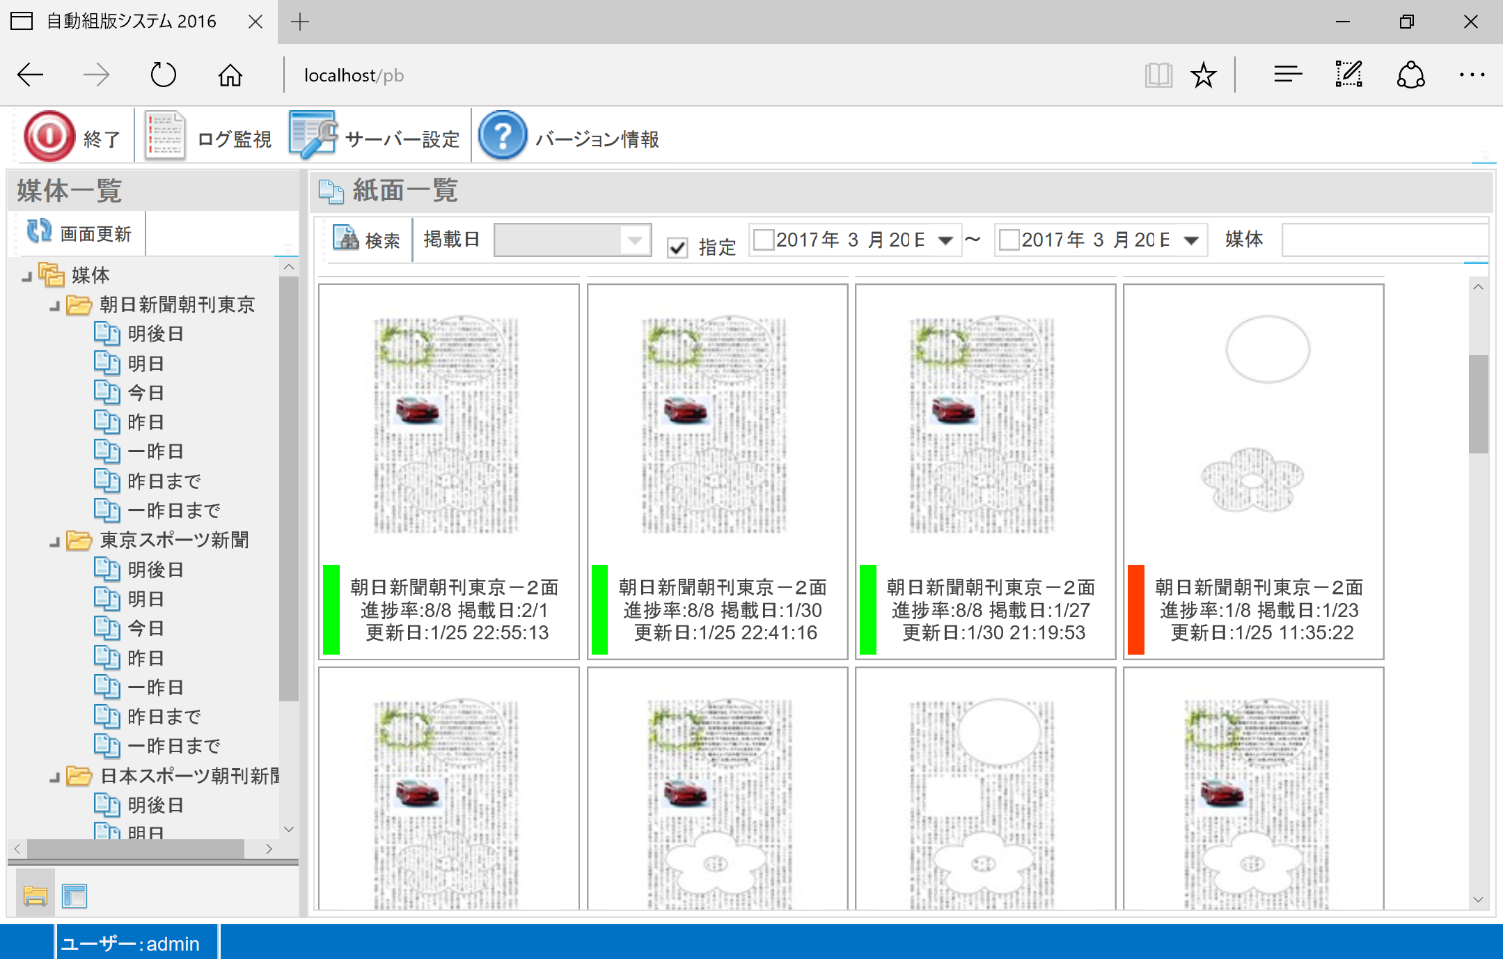Click the サーバー設定 button label
This screenshot has height=959, width=1503.
point(402,139)
